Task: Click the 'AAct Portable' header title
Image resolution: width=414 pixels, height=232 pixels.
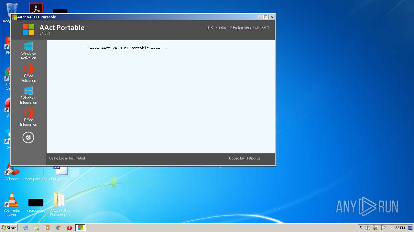Action: point(62,28)
